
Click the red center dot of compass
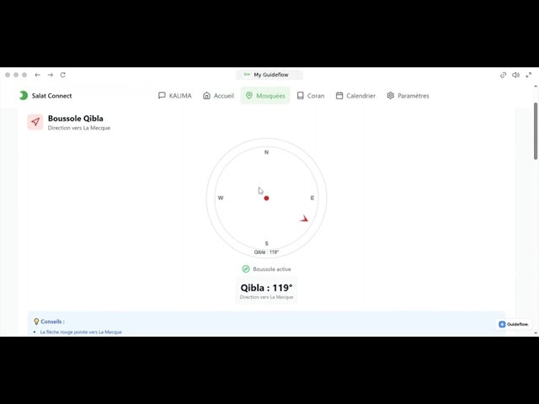click(266, 199)
